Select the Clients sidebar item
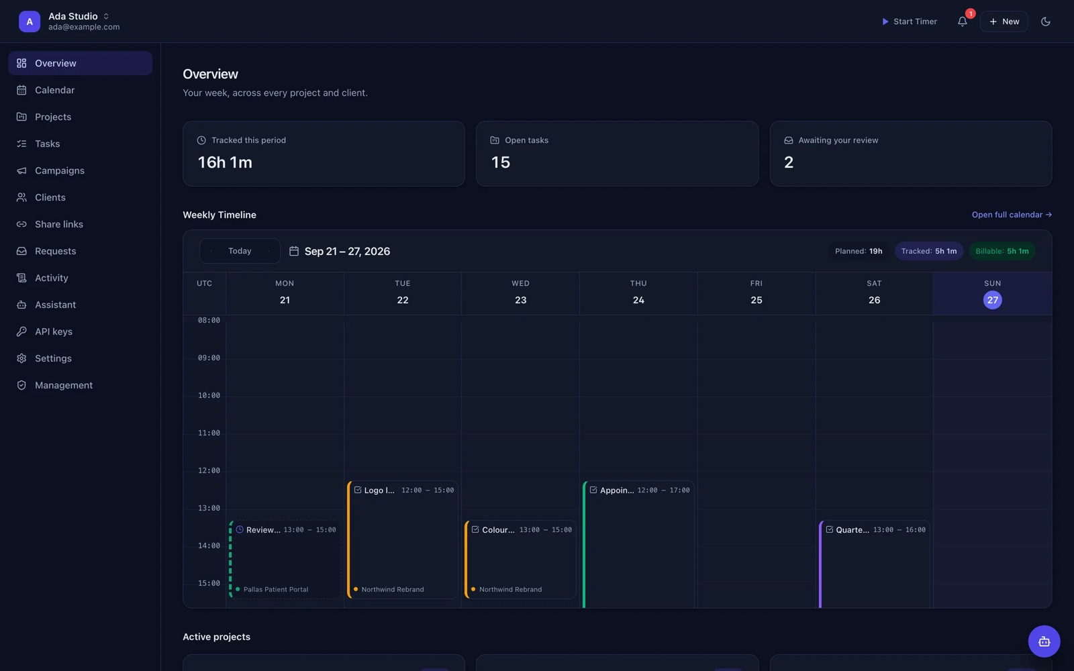This screenshot has width=1074, height=671. coord(80,197)
